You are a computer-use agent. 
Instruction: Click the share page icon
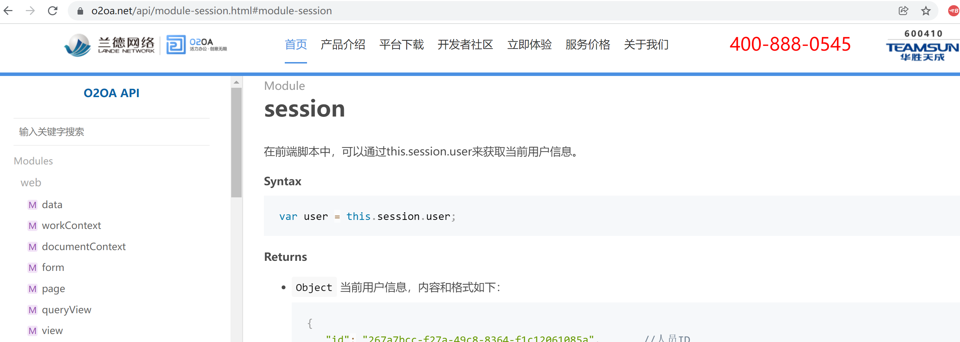(903, 11)
